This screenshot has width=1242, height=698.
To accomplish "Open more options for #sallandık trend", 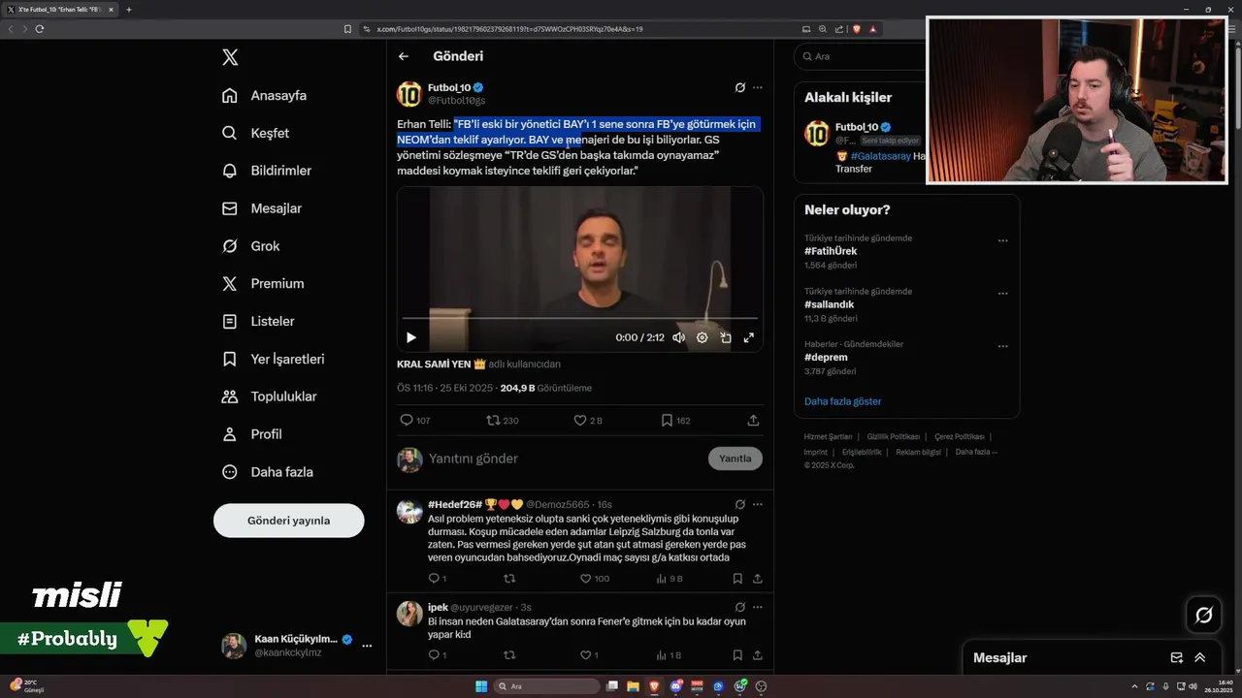I will point(1003,294).
